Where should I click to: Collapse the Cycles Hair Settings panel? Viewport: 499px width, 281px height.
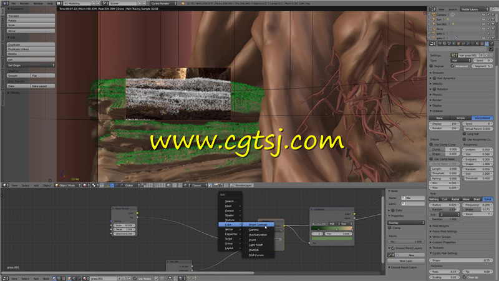[443, 254]
